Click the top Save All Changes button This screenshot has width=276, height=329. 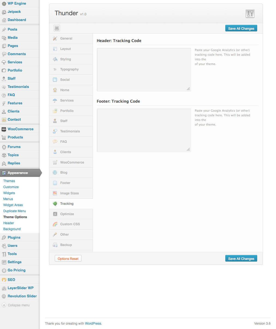[241, 28]
